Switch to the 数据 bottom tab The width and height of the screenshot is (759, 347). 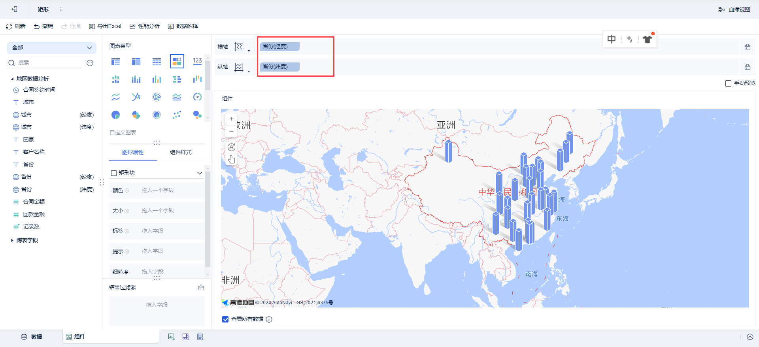pyautogui.click(x=32, y=337)
